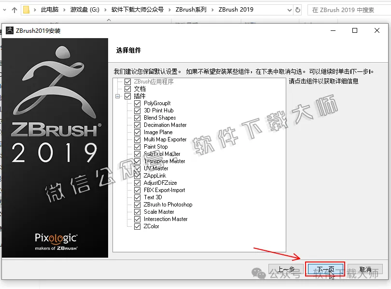Click the ZBrush 2019 search box

click(348, 10)
